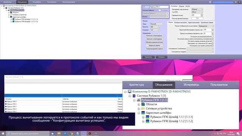Click the Адресные шлейфы icon in small top-left tree

tap(11, 17)
